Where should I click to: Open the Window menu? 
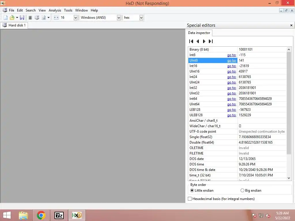click(82, 10)
